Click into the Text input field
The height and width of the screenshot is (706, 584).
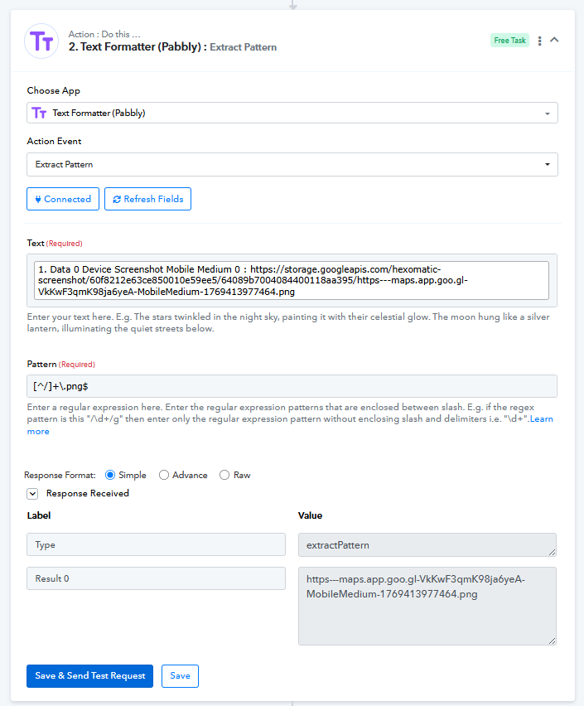292,280
